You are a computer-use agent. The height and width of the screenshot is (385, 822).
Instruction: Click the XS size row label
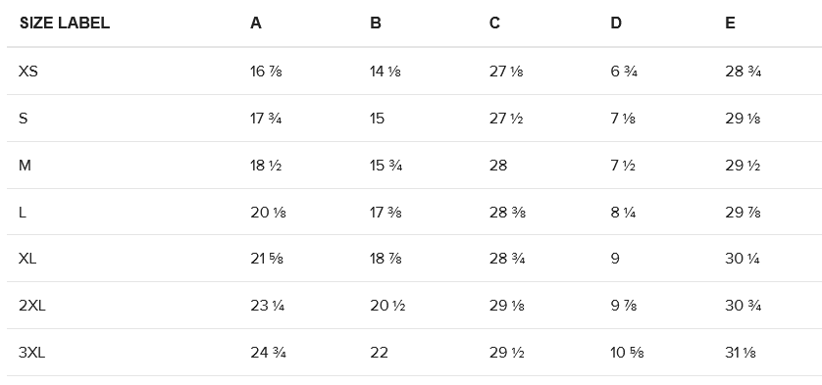pos(28,72)
